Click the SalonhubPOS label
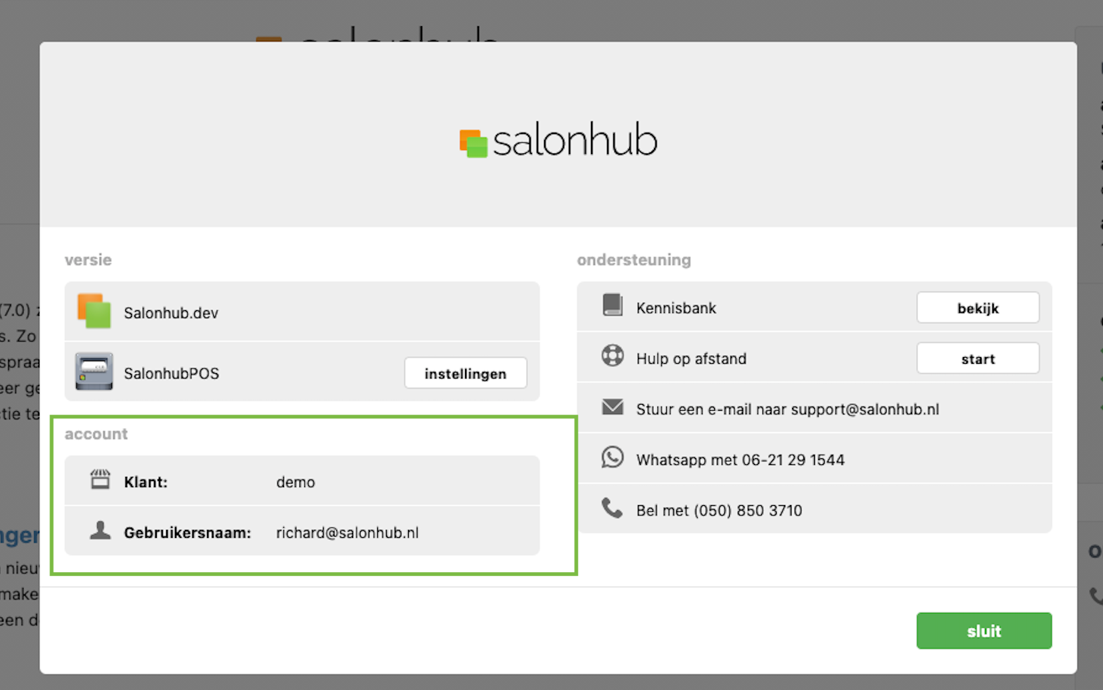The height and width of the screenshot is (690, 1103). [172, 373]
